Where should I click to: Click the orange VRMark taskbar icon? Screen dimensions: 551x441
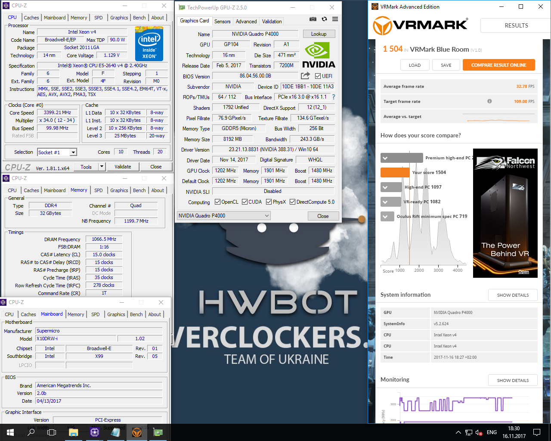tap(136, 432)
